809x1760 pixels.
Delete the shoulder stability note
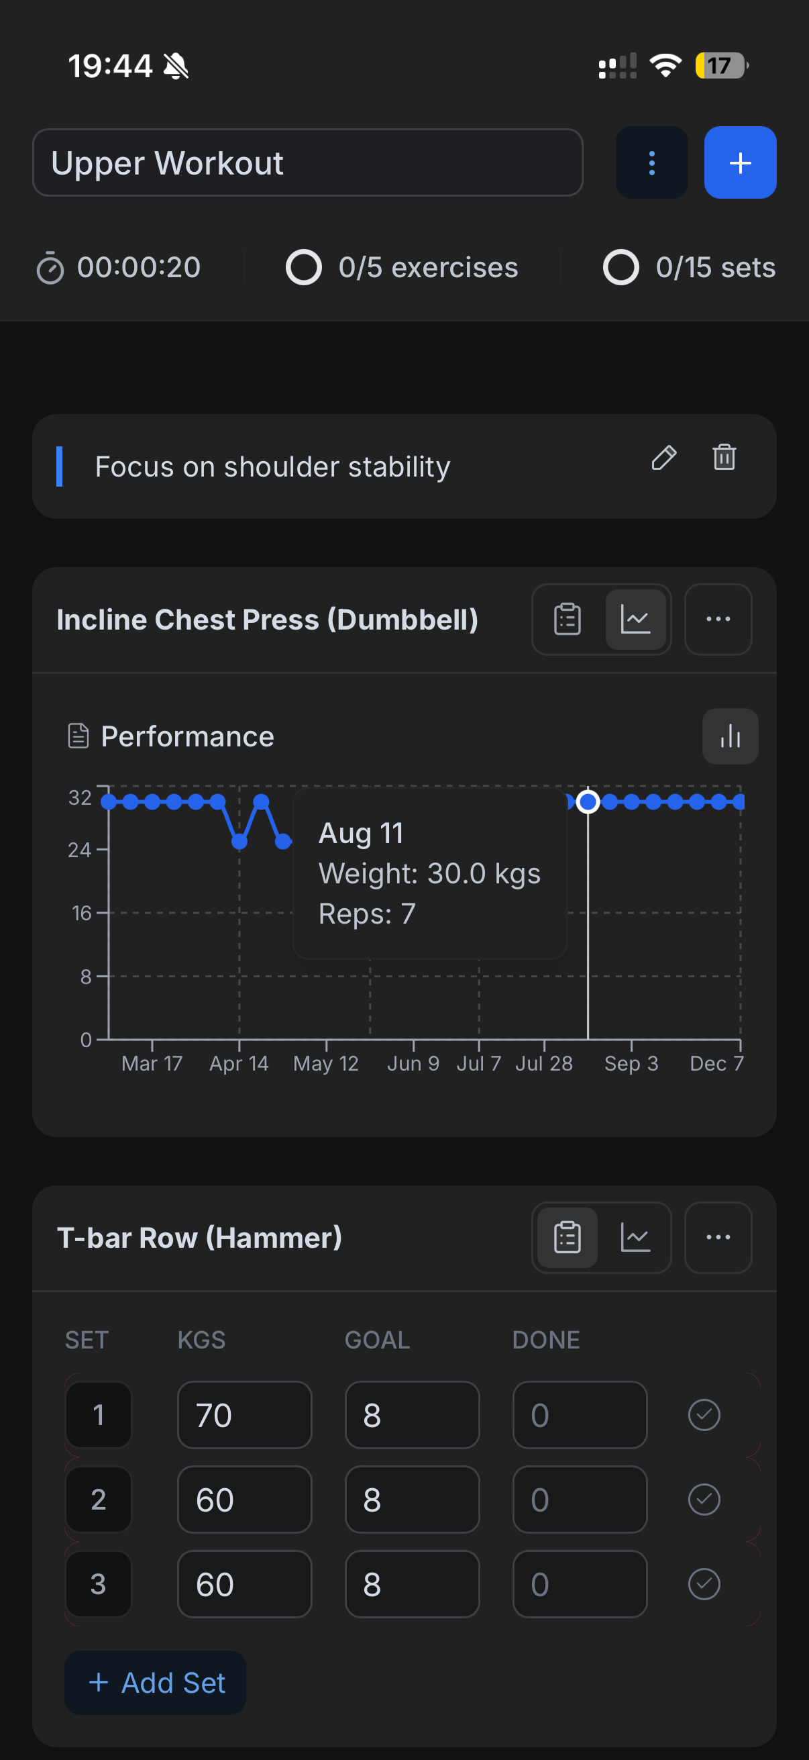pos(724,458)
